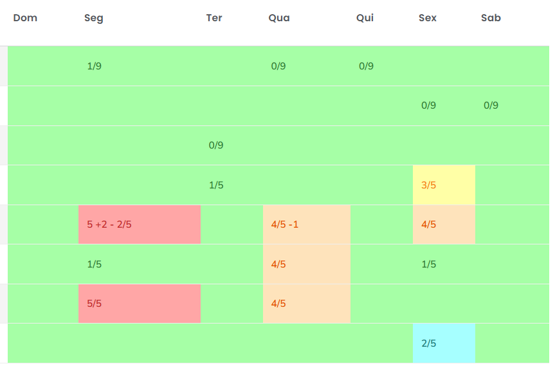Select the red "5 +2 - 2/5" cell
555x375 pixels.
(x=139, y=224)
